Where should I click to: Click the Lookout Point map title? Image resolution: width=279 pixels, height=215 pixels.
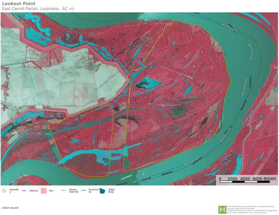click(19, 4)
